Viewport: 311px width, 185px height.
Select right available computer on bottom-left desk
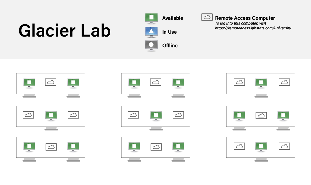pos(73,147)
